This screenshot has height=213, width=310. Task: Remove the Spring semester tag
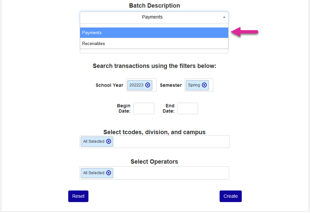204,85
